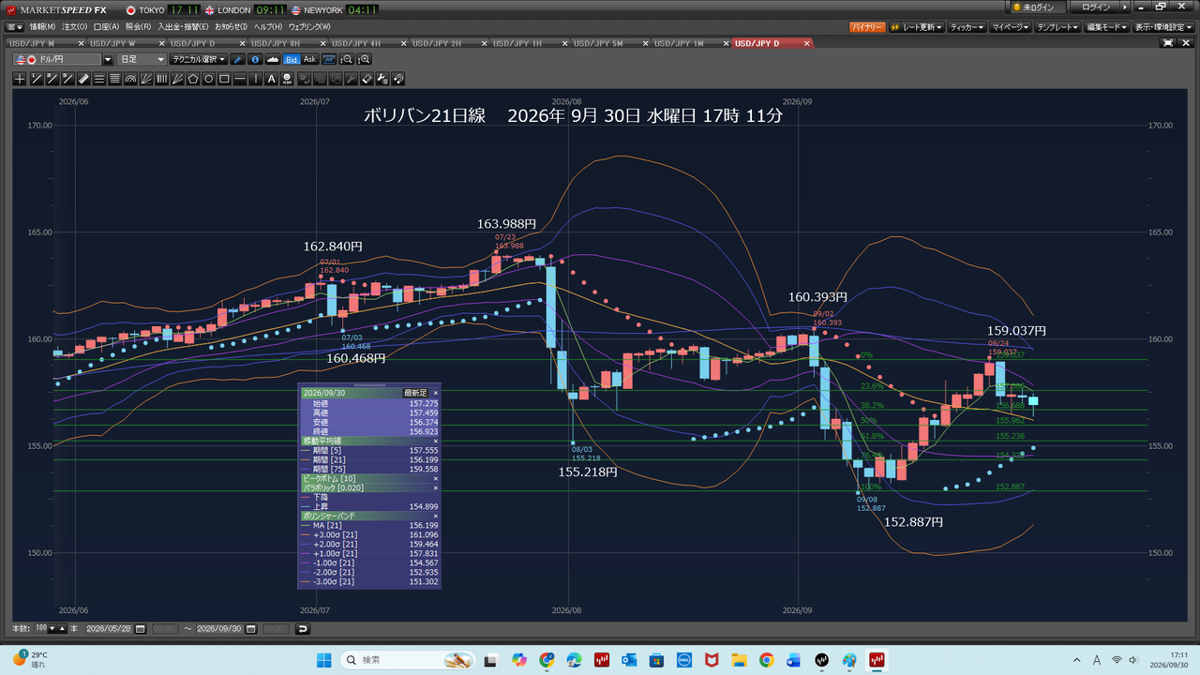The height and width of the screenshot is (675, 1200).
Task: Select the Fibonacci fan tool
Action: point(146,79)
